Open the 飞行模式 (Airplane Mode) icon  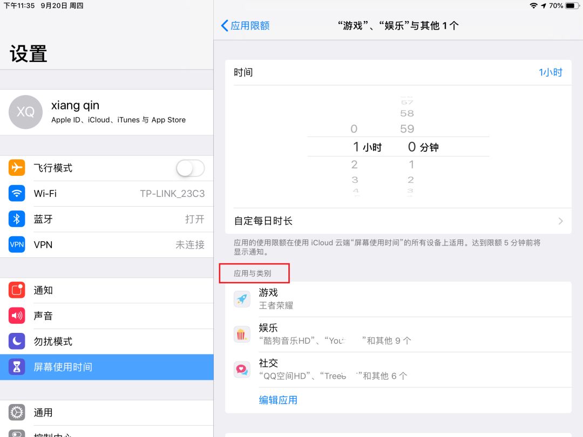(17, 168)
